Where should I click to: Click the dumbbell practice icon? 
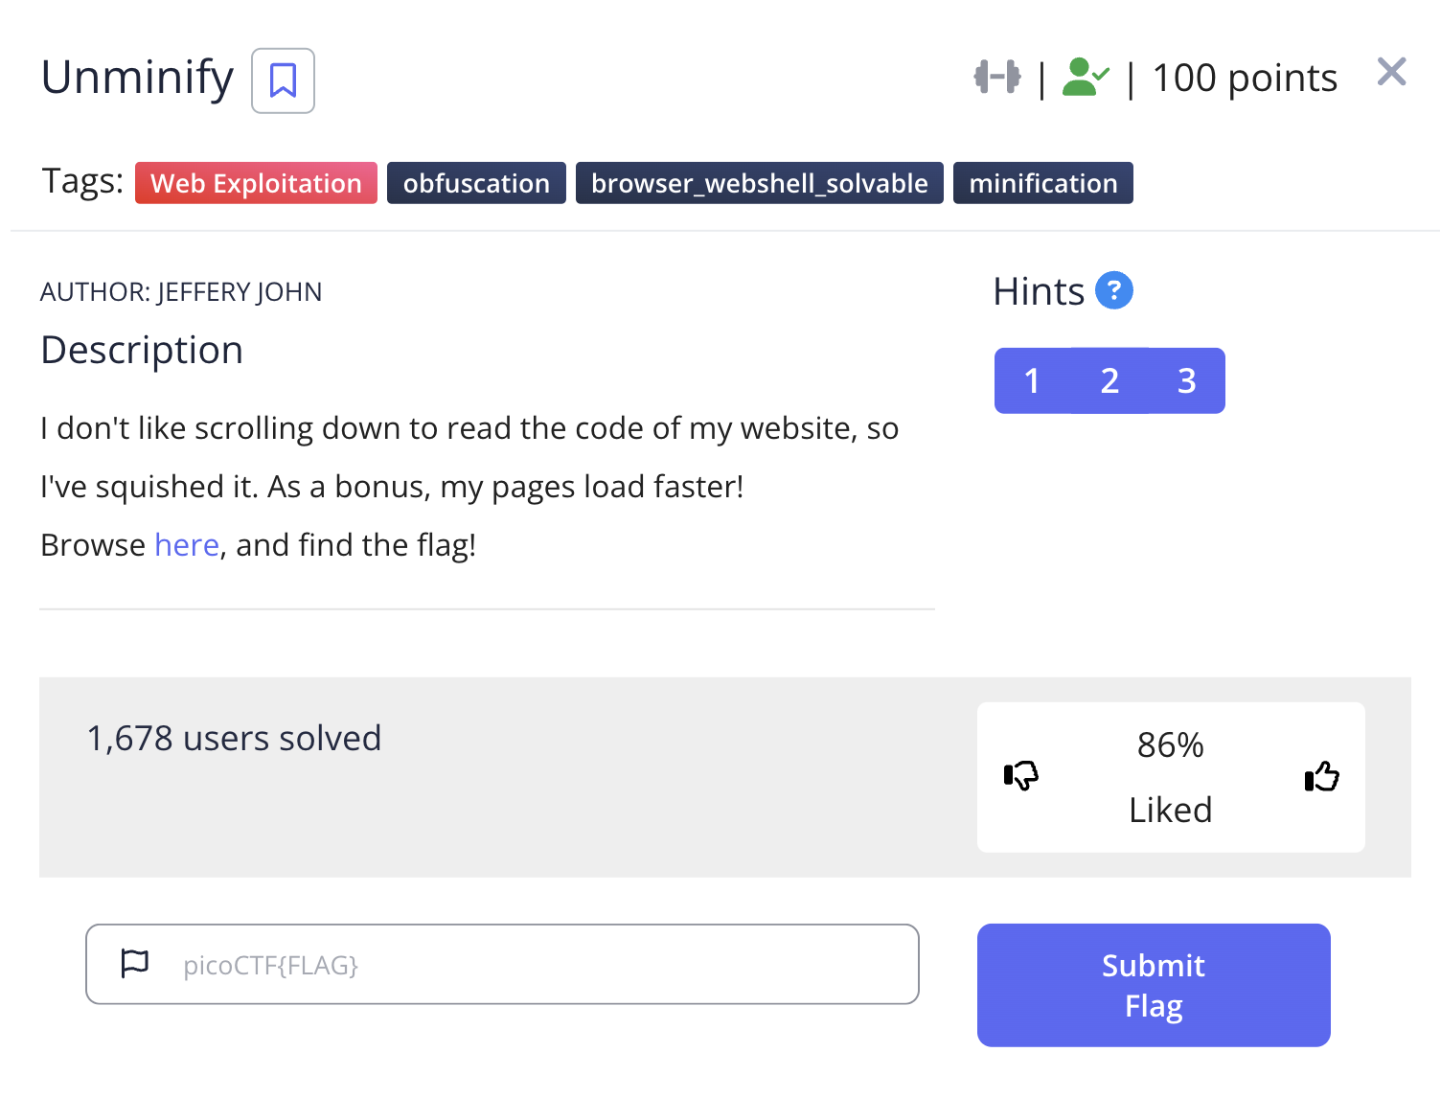pyautogui.click(x=997, y=77)
